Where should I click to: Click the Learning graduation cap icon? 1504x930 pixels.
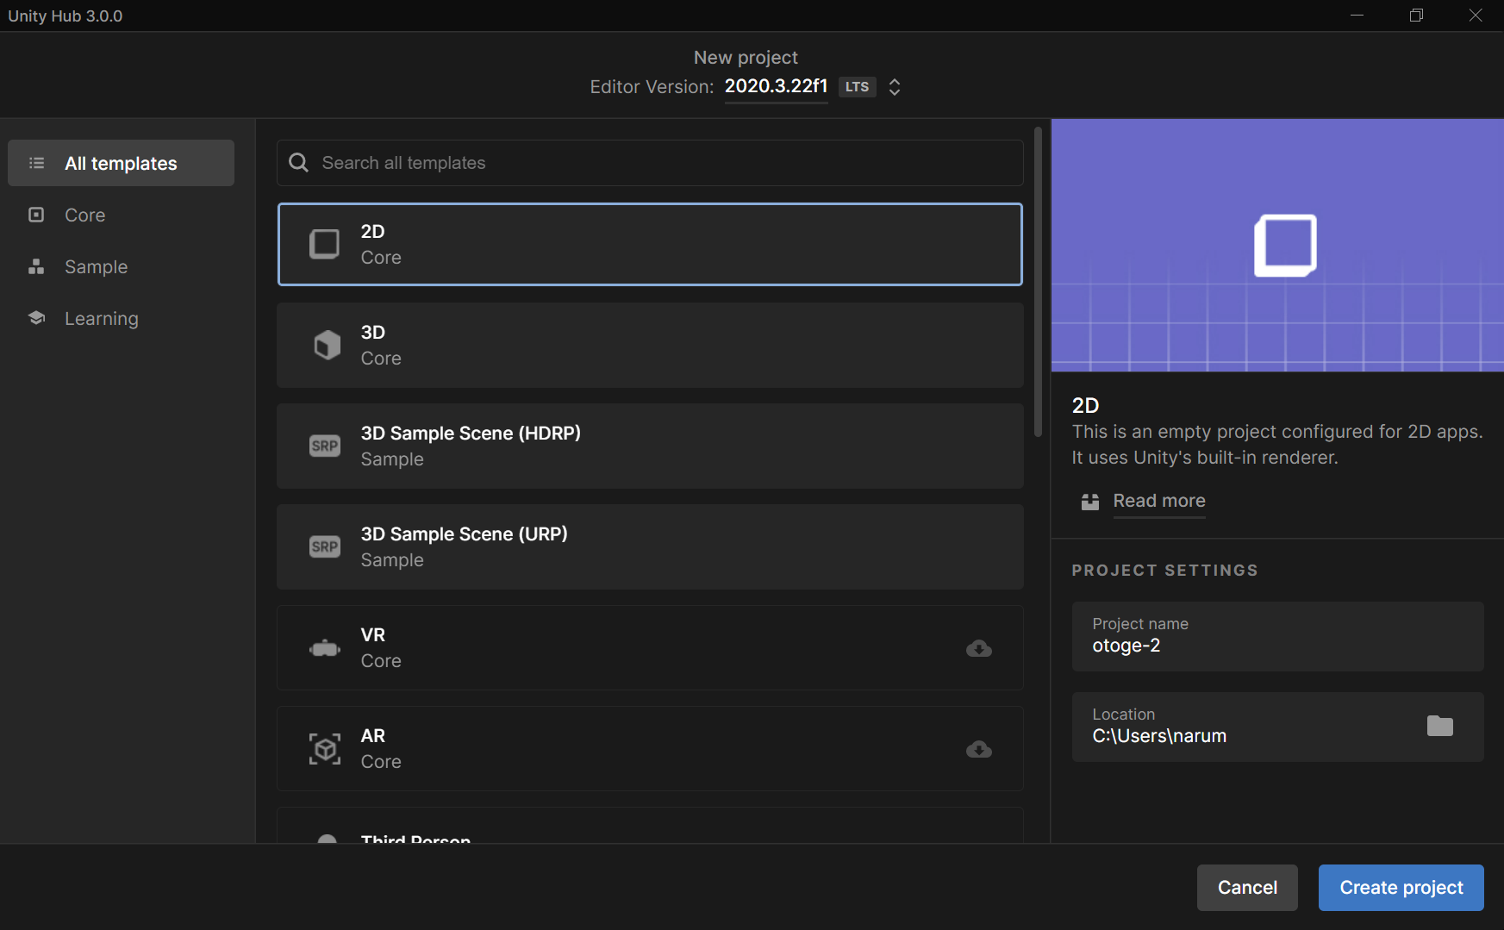click(x=36, y=318)
